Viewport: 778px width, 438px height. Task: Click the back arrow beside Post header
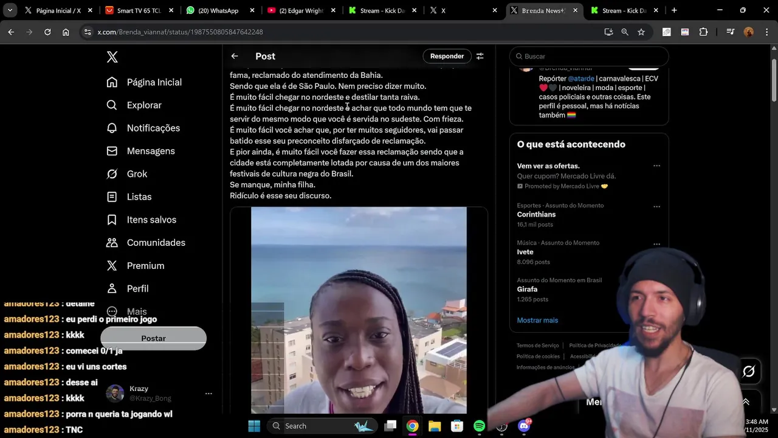tap(235, 56)
